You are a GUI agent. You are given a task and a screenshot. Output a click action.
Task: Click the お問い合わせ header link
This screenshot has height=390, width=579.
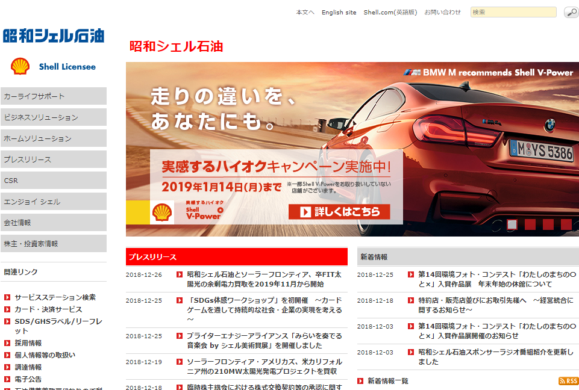[x=443, y=12]
